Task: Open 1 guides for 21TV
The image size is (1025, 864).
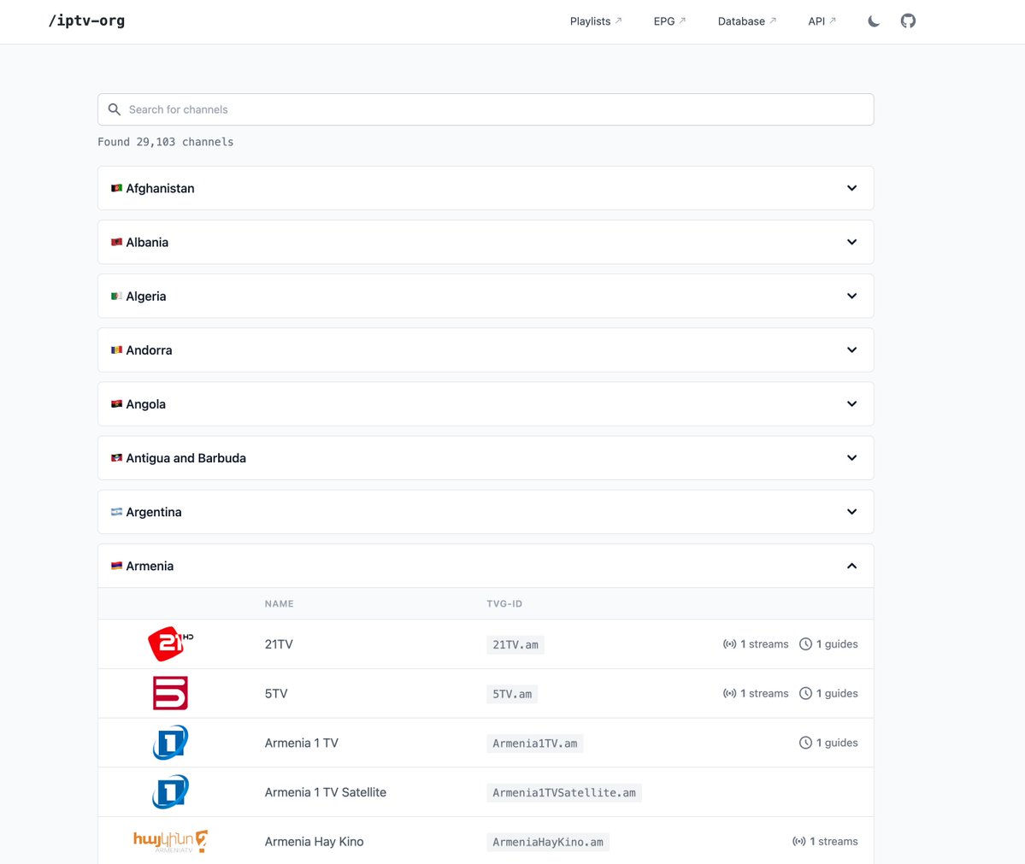Action: [828, 644]
